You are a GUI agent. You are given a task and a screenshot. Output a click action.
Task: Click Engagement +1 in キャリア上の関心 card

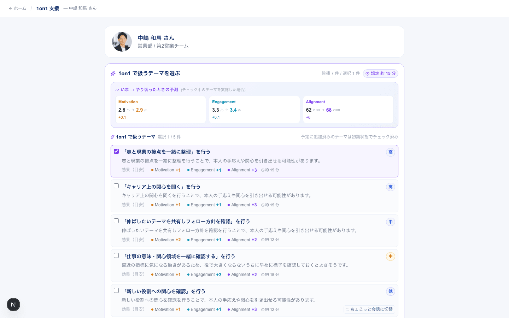pos(204,205)
